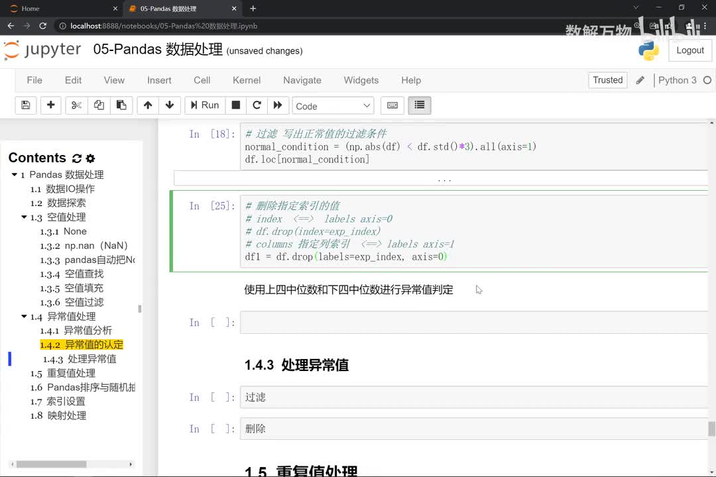Collapse section 1 Pandas 数据处理

coord(14,175)
